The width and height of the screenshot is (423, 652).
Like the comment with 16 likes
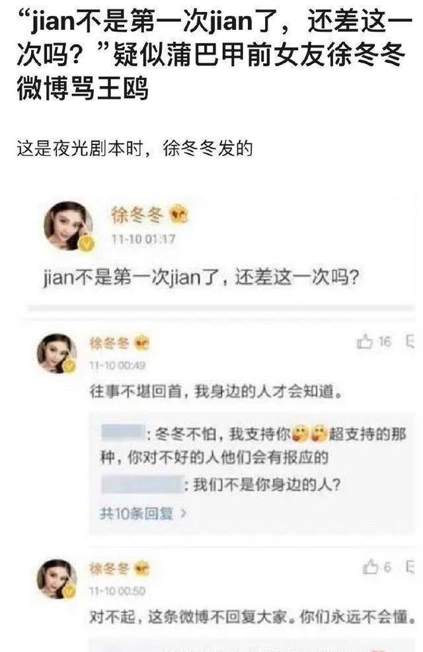[x=364, y=342]
